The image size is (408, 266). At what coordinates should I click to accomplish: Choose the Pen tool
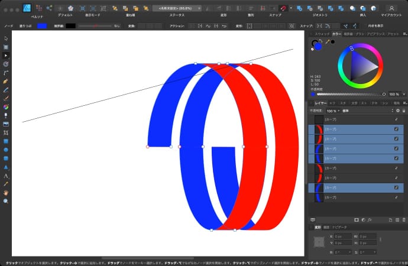click(6, 80)
